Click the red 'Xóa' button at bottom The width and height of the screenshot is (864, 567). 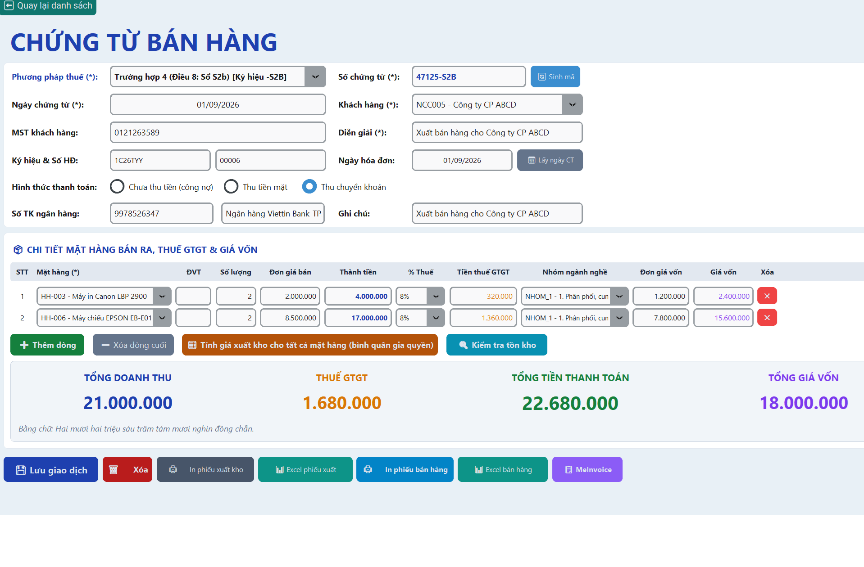coord(127,470)
